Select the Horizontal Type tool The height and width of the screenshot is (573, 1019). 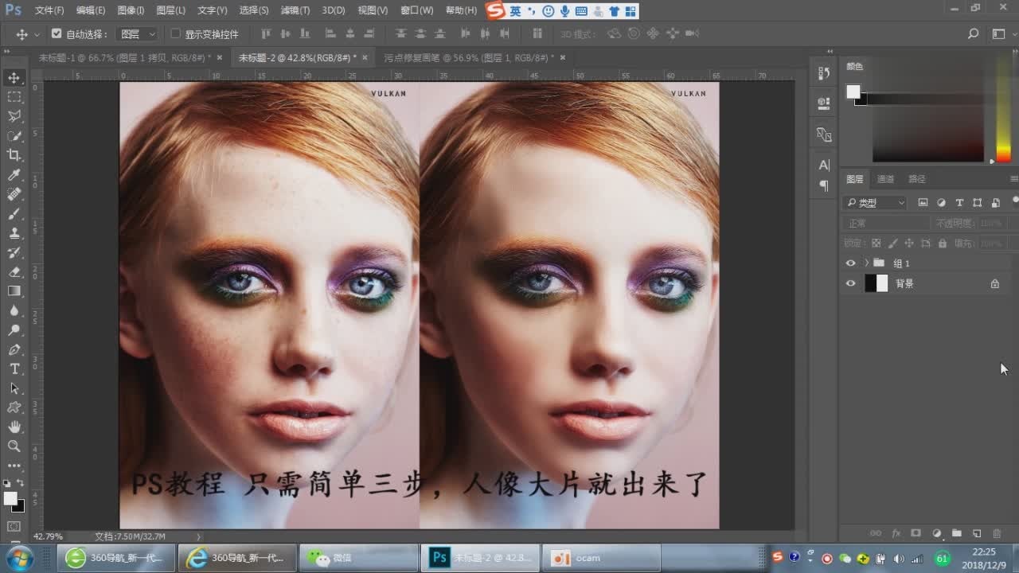click(14, 369)
